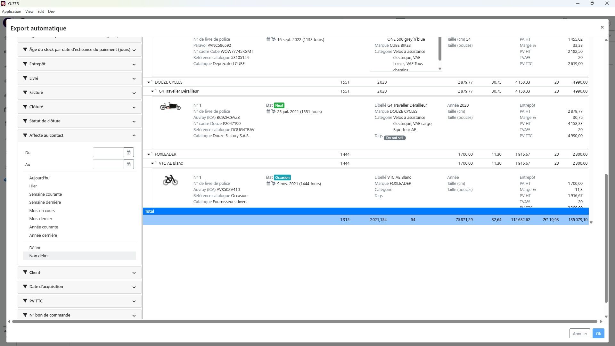Click delivery cart icon beside 9 nov. 2021

click(274, 184)
